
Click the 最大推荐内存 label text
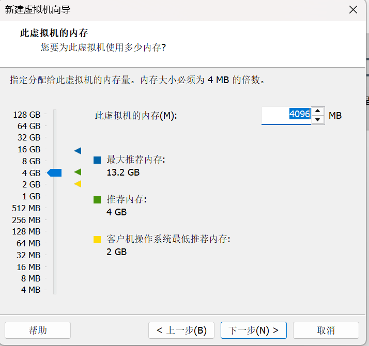136,160
